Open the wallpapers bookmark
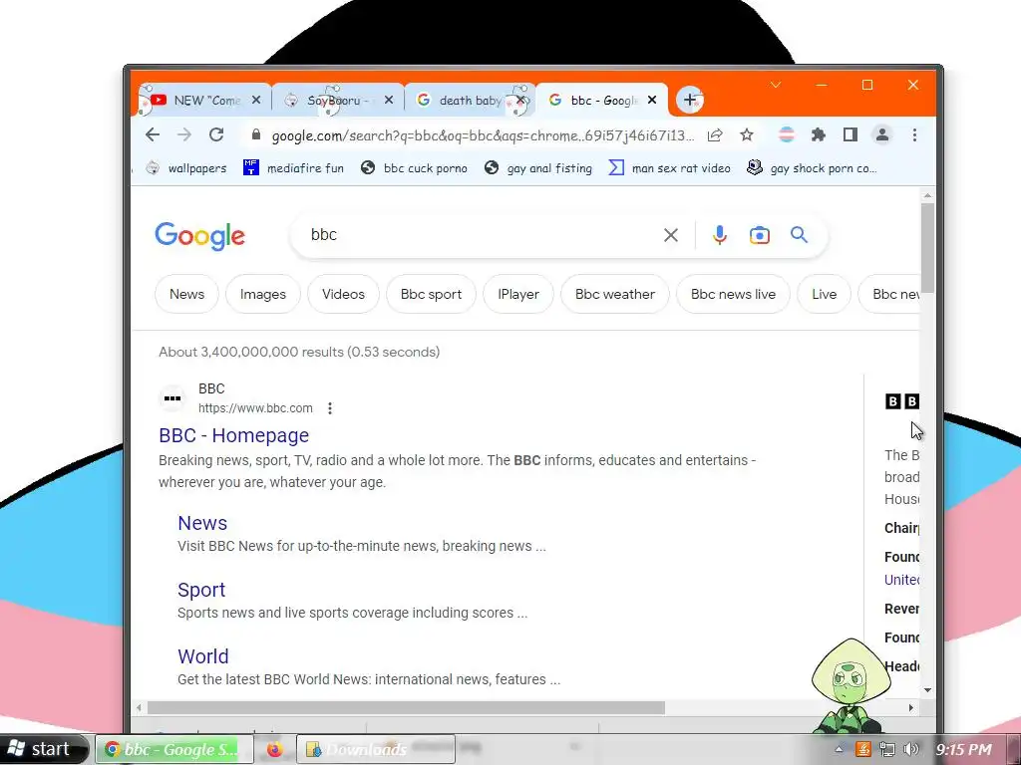The width and height of the screenshot is (1021, 765). (186, 167)
